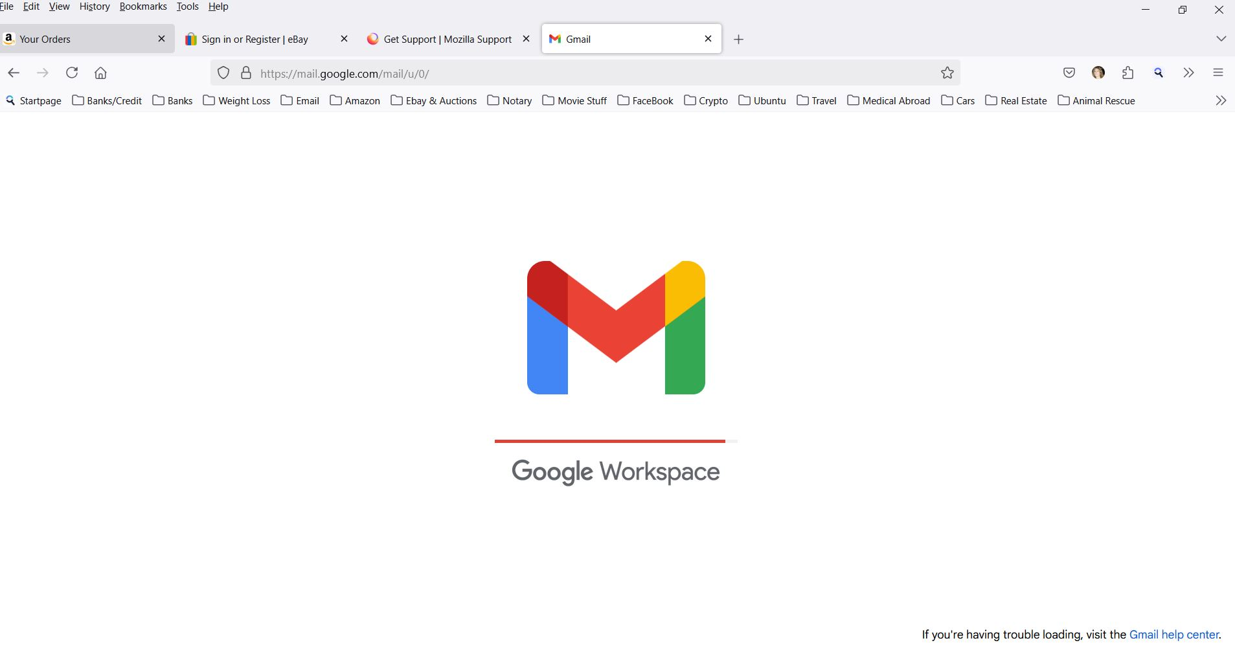Close the Firefox window
Screen dimensions: 1235x656
pyautogui.click(x=1219, y=10)
